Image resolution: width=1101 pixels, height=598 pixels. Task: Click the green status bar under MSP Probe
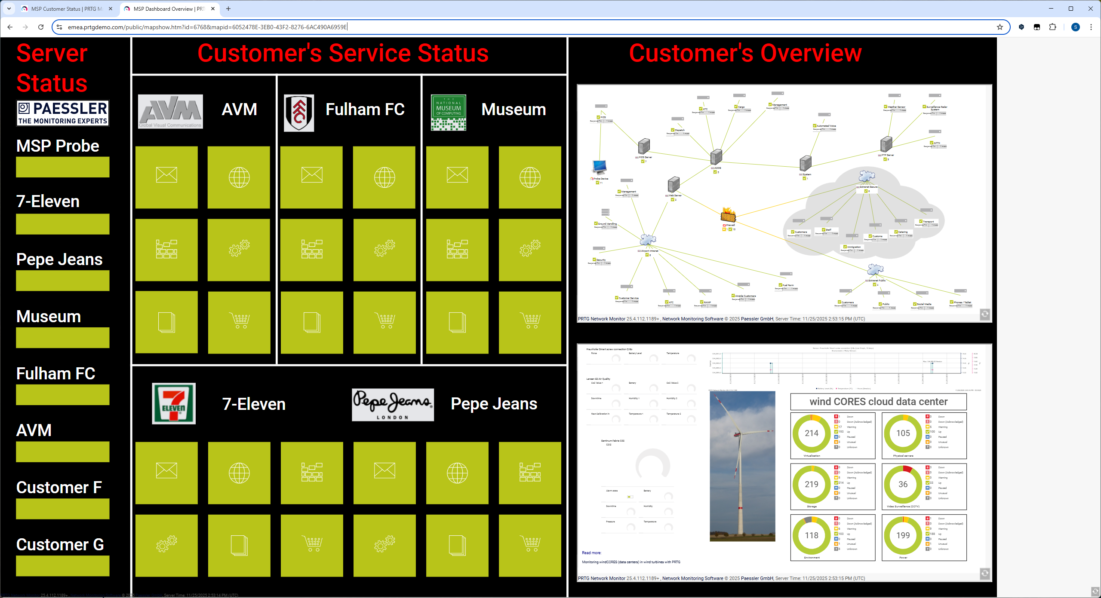[x=62, y=167]
